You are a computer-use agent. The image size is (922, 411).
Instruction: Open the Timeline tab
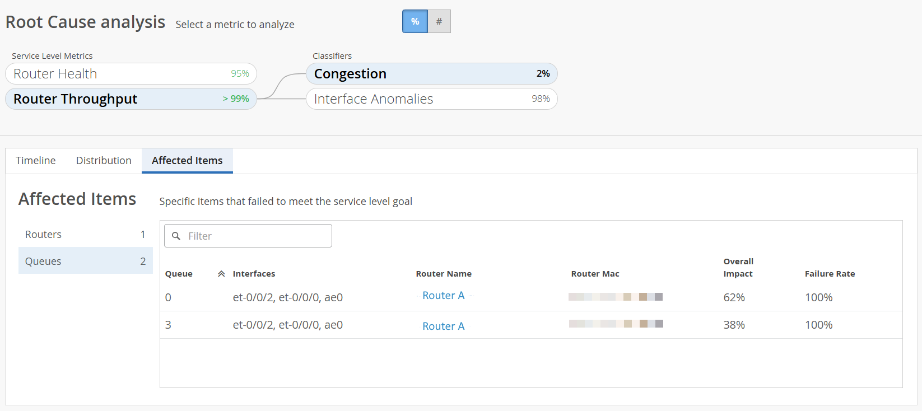pos(36,161)
